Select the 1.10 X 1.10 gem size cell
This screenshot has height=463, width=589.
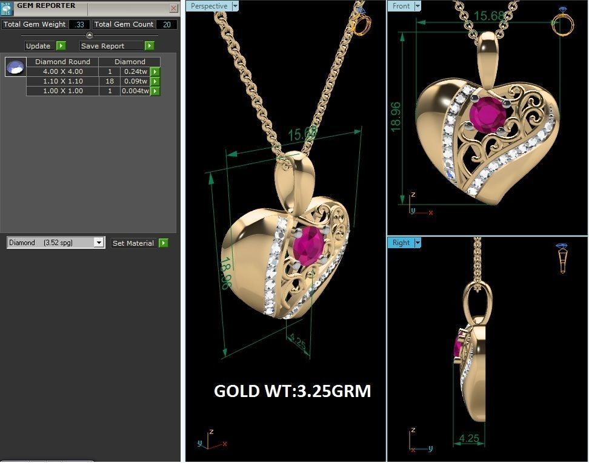[63, 81]
